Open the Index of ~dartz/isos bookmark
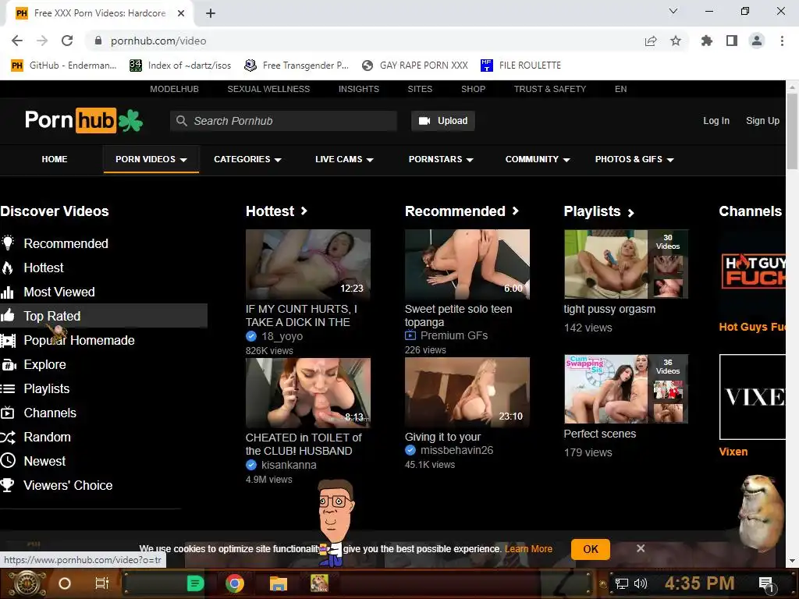This screenshot has width=799, height=599. click(180, 66)
